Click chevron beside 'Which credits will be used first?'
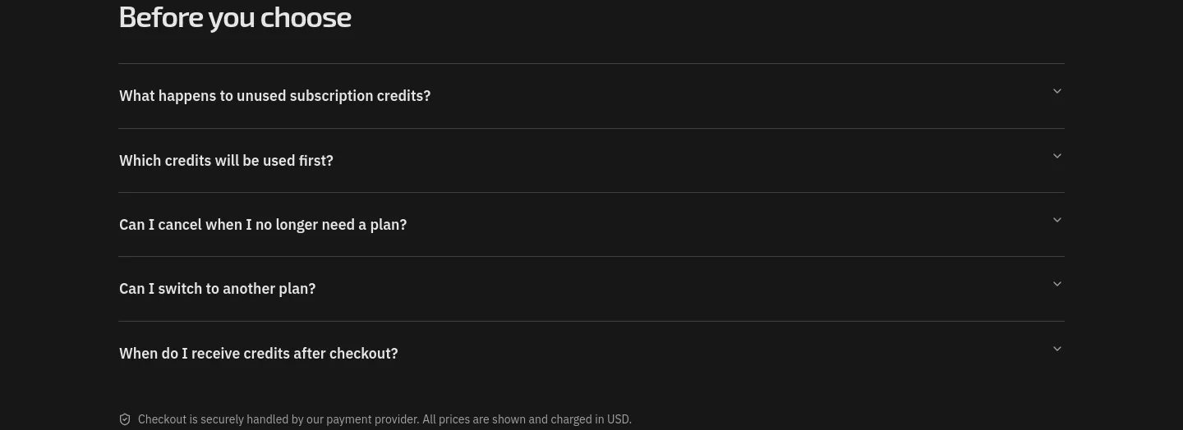This screenshot has width=1183, height=430. coord(1057,156)
